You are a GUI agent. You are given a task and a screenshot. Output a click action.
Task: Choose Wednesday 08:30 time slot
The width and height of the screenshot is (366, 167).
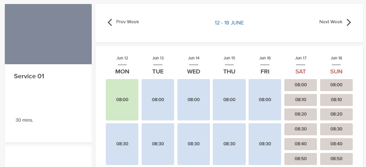[193, 144]
